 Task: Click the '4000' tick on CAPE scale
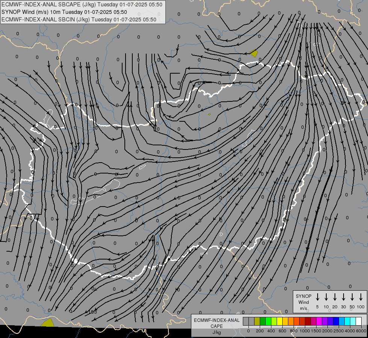tap(350, 331)
